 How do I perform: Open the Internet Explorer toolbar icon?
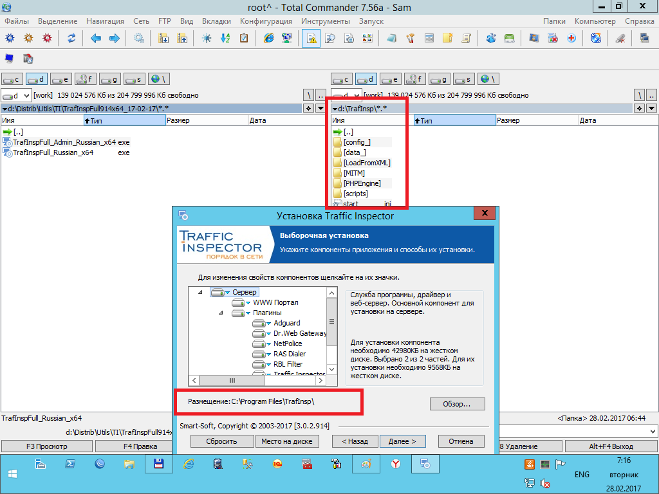268,38
